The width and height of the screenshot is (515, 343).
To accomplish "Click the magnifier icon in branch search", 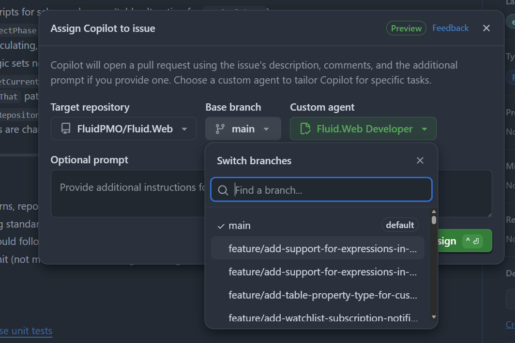I will pyautogui.click(x=223, y=190).
